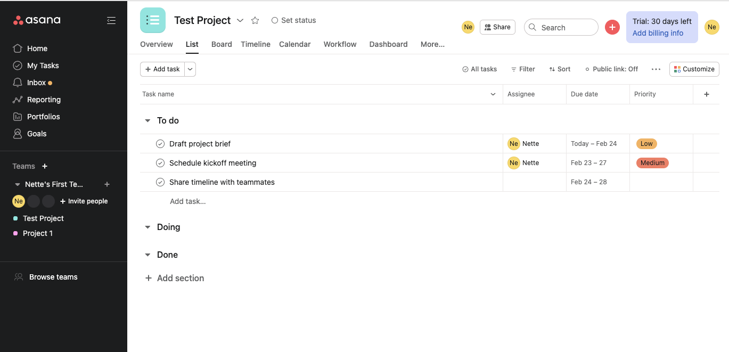
Task: Switch to the Board tab
Action: (x=222, y=44)
